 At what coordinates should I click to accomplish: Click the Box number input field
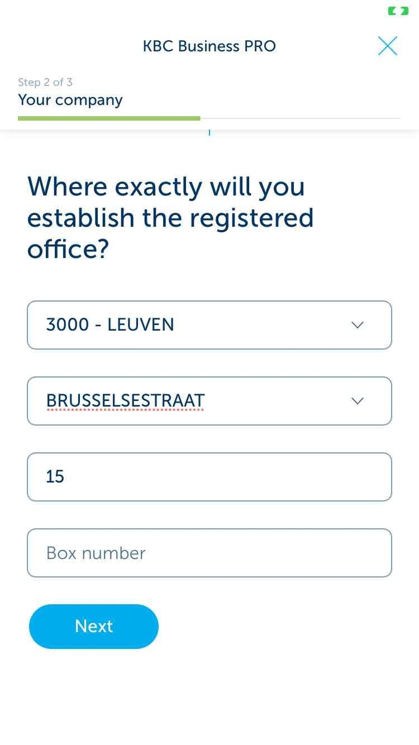[x=209, y=553]
